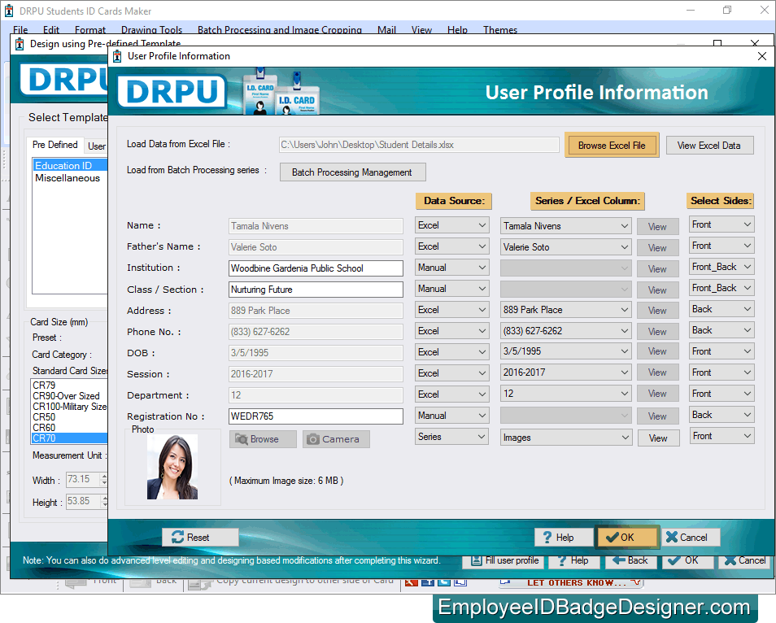Expand Tamala Nivens Excel column dropdown
The height and width of the screenshot is (623, 776).
coord(566,225)
